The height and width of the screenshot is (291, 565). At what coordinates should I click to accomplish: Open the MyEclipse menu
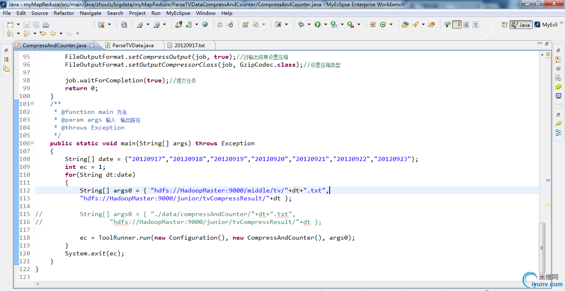[178, 13]
